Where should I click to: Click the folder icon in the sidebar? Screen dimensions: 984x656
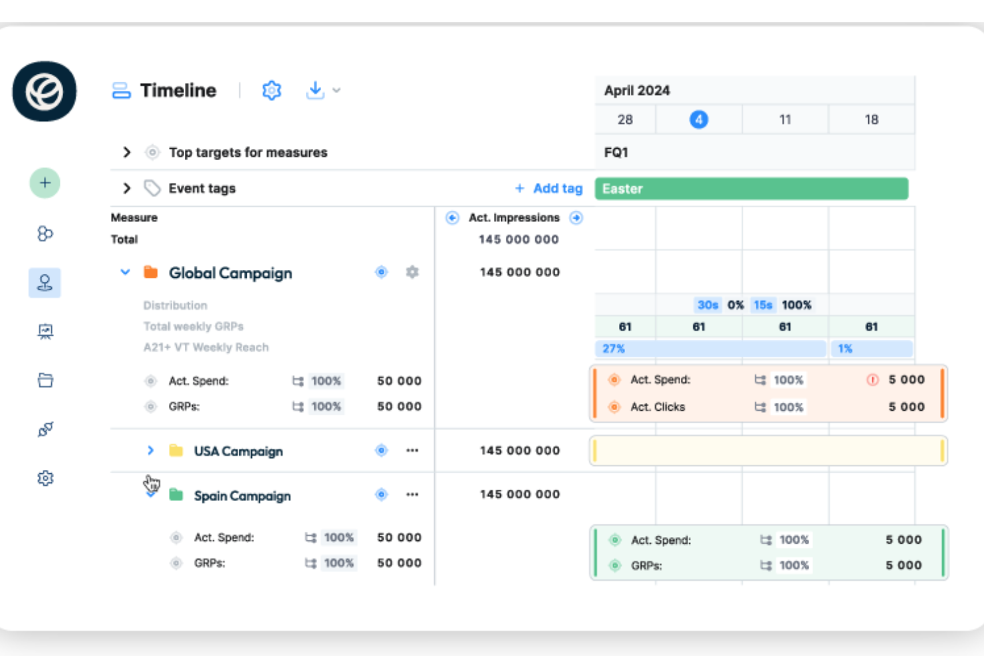pyautogui.click(x=44, y=380)
